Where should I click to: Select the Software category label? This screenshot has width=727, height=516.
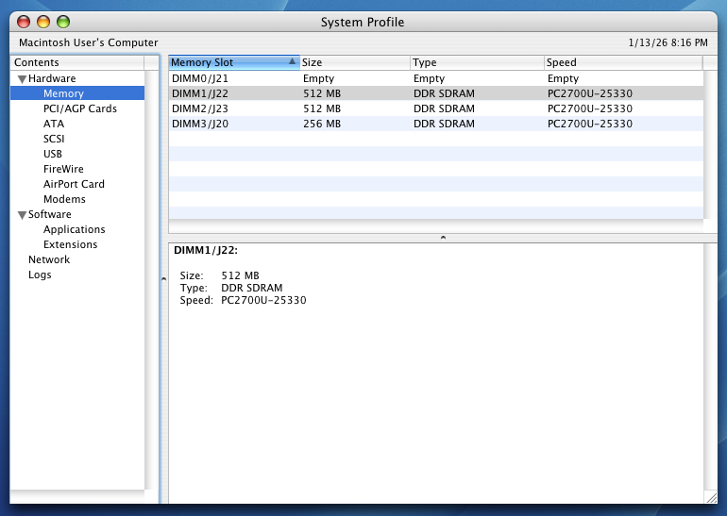pyautogui.click(x=50, y=214)
